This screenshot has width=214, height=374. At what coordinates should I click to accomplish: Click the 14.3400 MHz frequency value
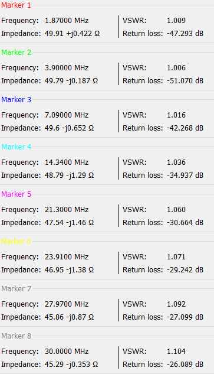coord(67,162)
